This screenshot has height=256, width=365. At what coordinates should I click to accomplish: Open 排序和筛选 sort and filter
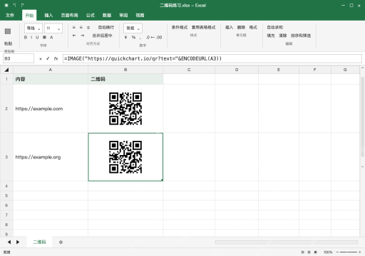(301, 36)
